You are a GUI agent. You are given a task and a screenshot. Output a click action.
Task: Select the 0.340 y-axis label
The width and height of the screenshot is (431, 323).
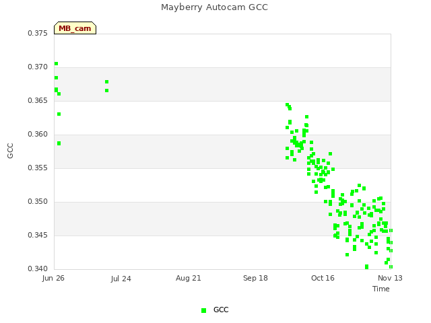38,268
